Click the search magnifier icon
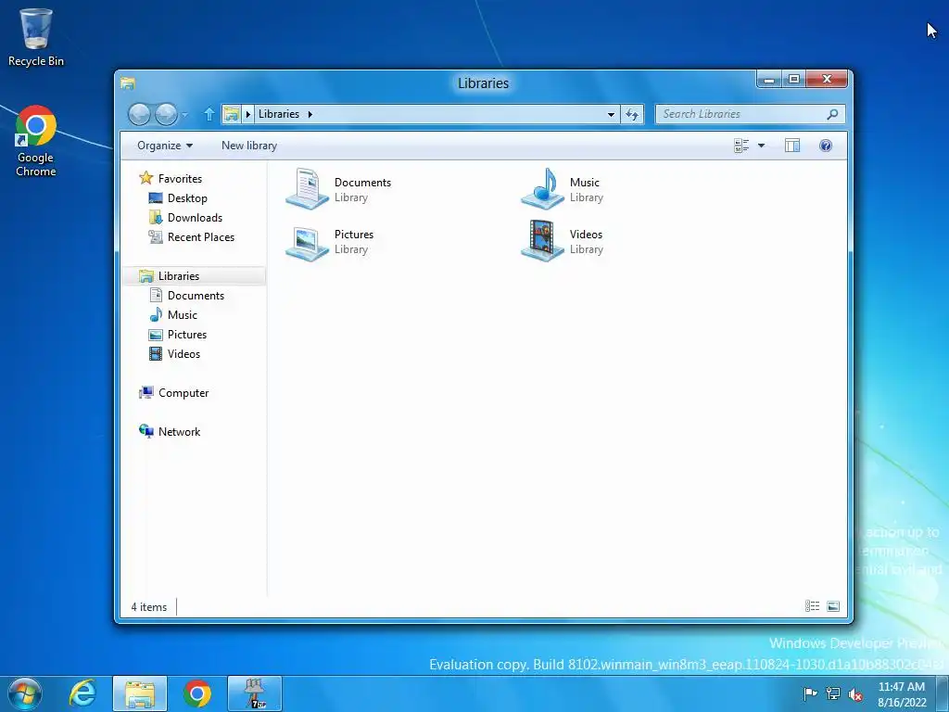The width and height of the screenshot is (949, 712). point(833,114)
